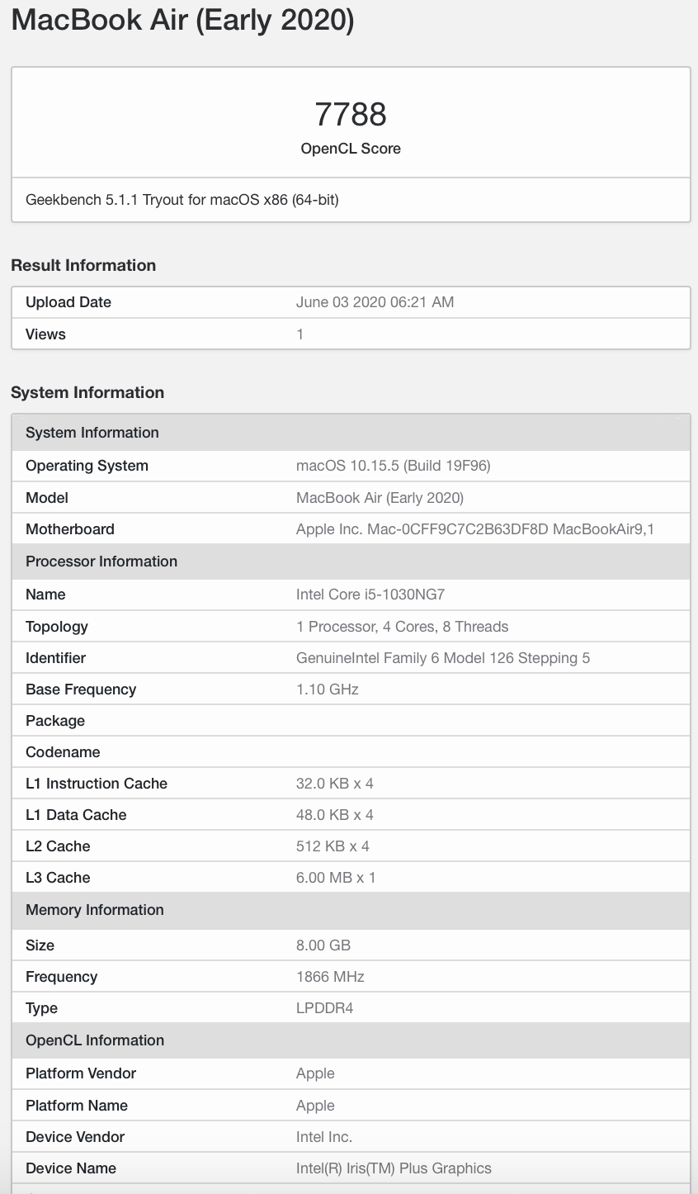Select the 8.00 GB value

pos(323,945)
